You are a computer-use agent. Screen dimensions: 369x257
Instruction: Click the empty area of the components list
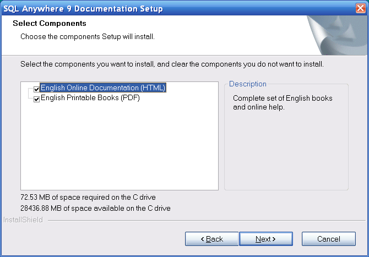(x=119, y=149)
